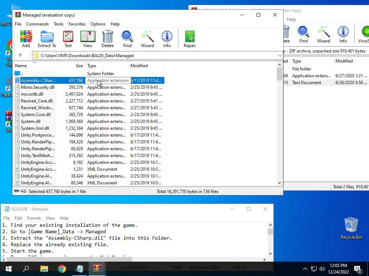The height and width of the screenshot is (276, 369).
Task: Select System.Core.dll file
Action: [x=89, y=115]
